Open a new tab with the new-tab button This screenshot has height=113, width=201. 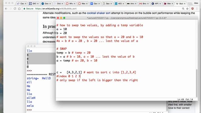[190, 4]
